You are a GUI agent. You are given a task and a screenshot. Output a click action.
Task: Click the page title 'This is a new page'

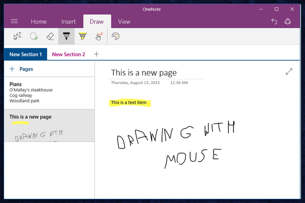point(144,72)
